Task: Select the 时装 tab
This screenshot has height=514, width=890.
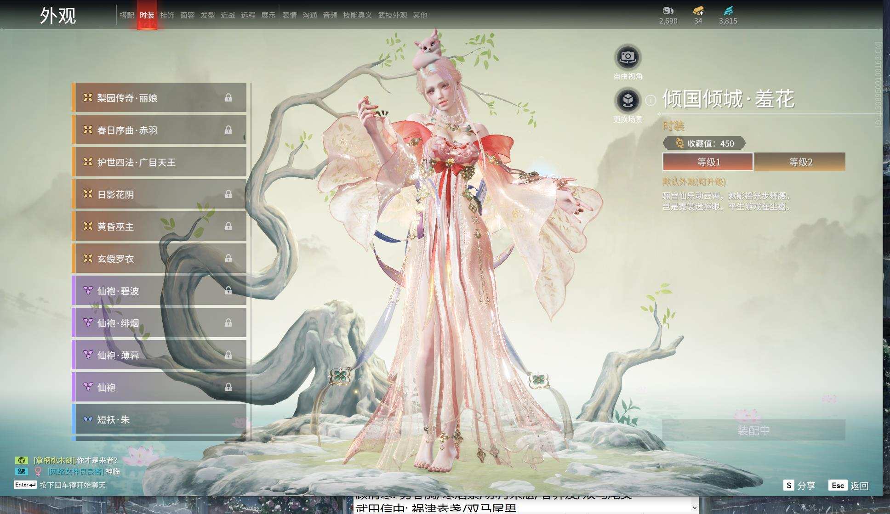Action: pos(147,15)
